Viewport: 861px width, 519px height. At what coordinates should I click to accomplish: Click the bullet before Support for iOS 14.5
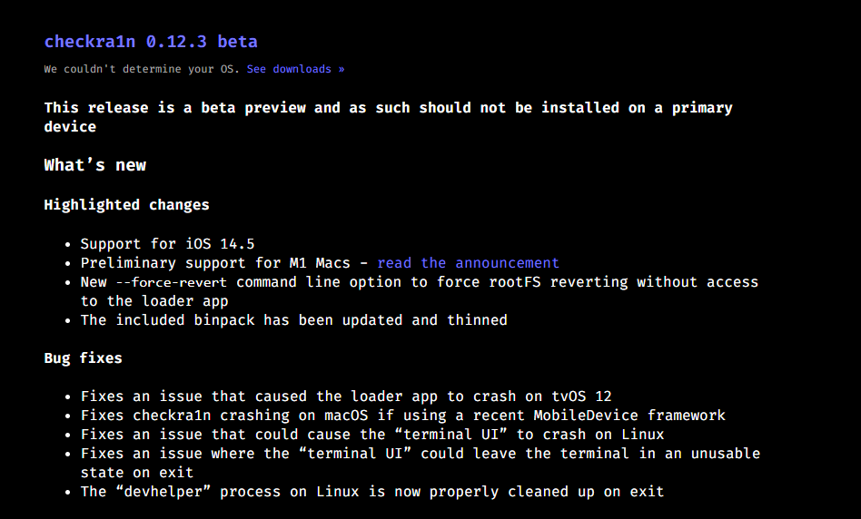[68, 245]
